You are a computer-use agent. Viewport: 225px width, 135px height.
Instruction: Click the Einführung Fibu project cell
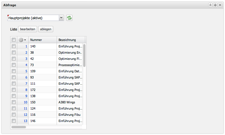69,115
